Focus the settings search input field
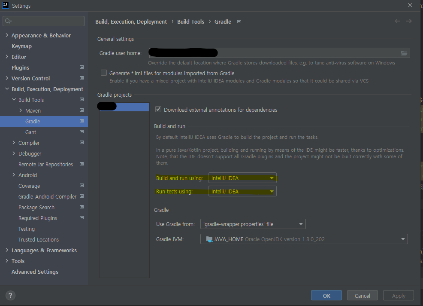 [x=43, y=21]
